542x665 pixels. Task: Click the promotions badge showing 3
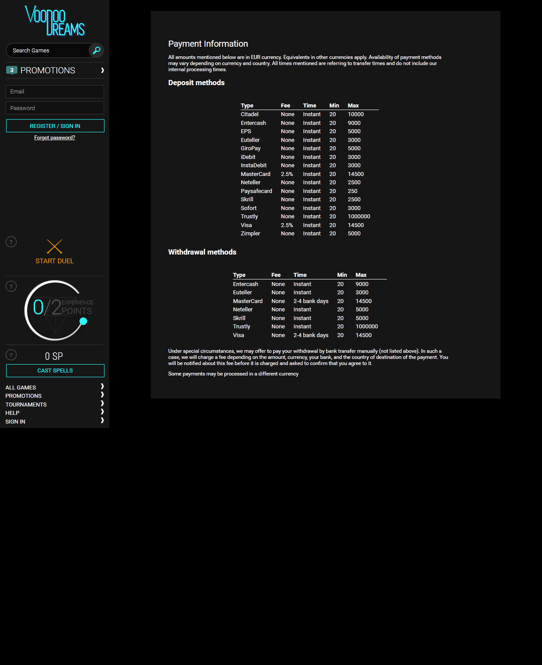tap(12, 70)
